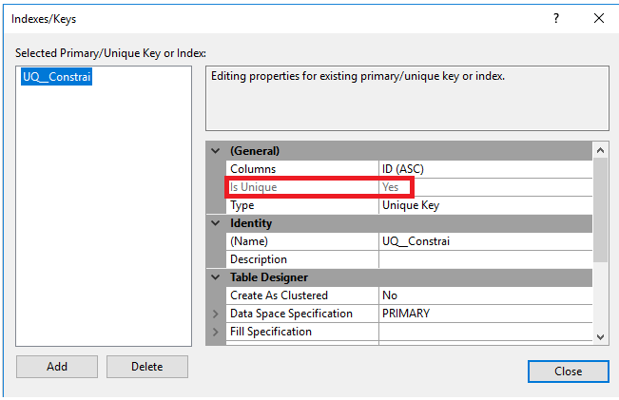
Task: Select the Columns property value ID (ASC)
Action: 483,169
